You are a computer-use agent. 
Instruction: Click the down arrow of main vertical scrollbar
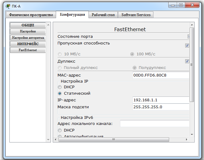(192, 135)
